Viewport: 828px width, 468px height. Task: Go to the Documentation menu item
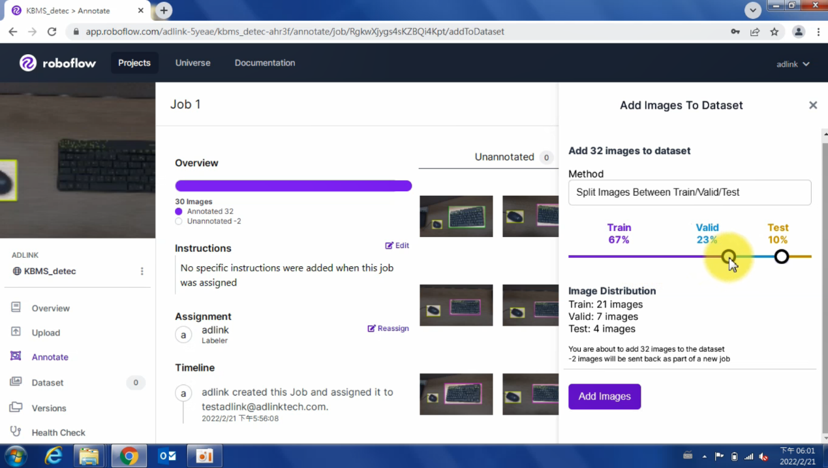point(264,63)
